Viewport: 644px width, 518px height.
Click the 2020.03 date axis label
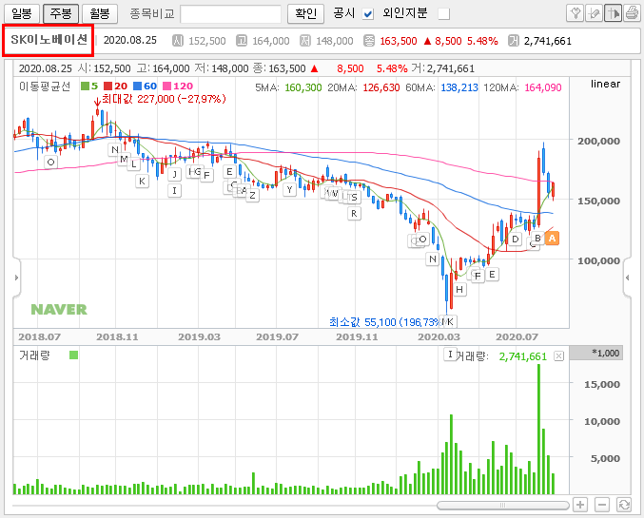point(439,337)
